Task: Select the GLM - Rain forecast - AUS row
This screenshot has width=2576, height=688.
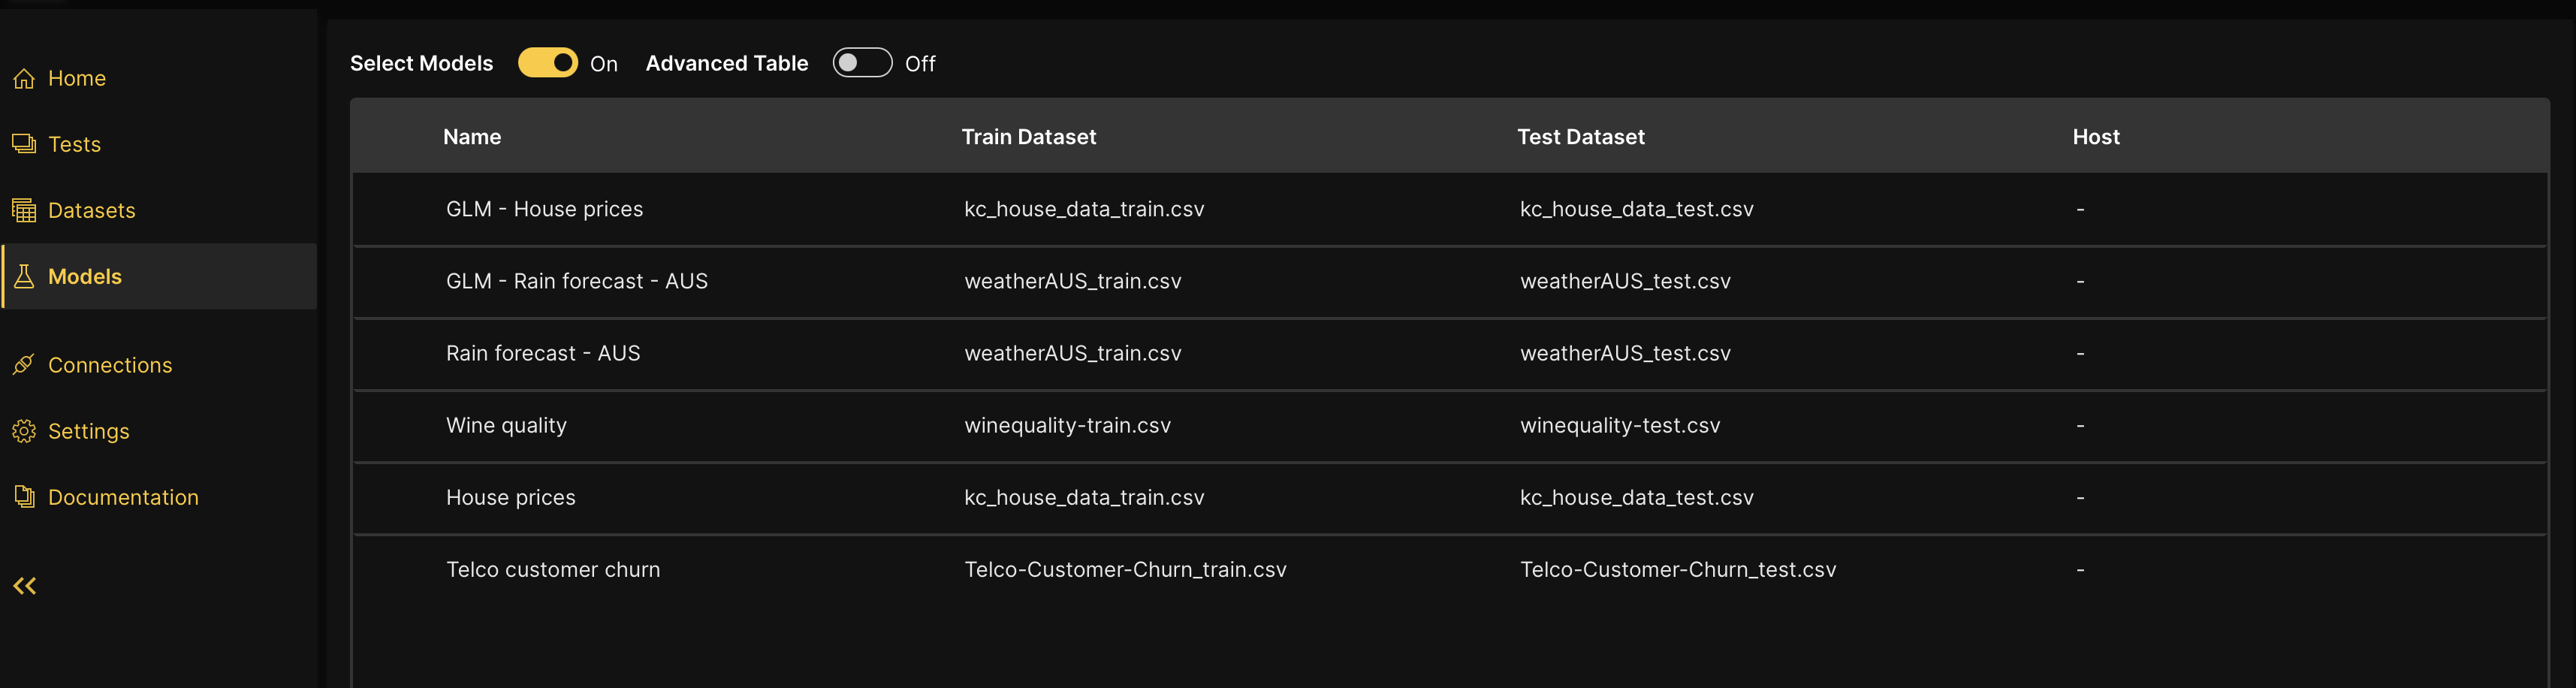Action: [576, 281]
